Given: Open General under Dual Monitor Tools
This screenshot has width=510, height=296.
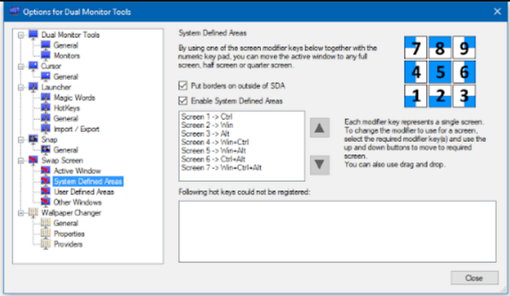Looking at the screenshot, I should click(x=66, y=45).
